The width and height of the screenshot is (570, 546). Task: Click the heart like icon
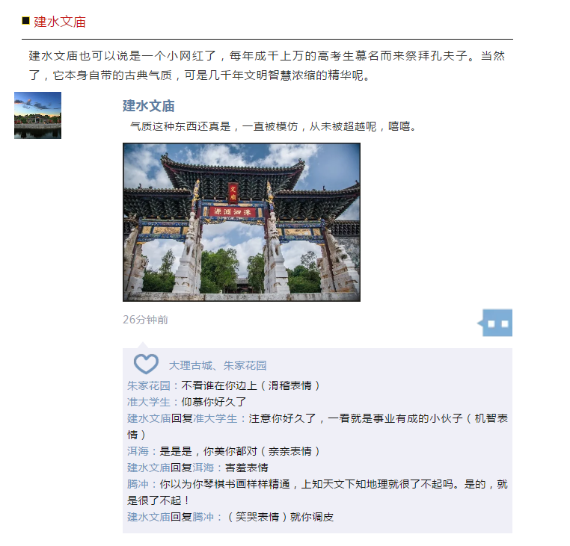[146, 364]
